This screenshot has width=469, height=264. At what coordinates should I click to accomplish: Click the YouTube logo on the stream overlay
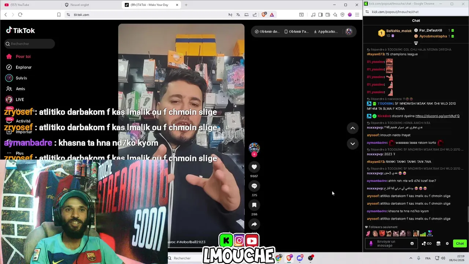[x=252, y=241]
